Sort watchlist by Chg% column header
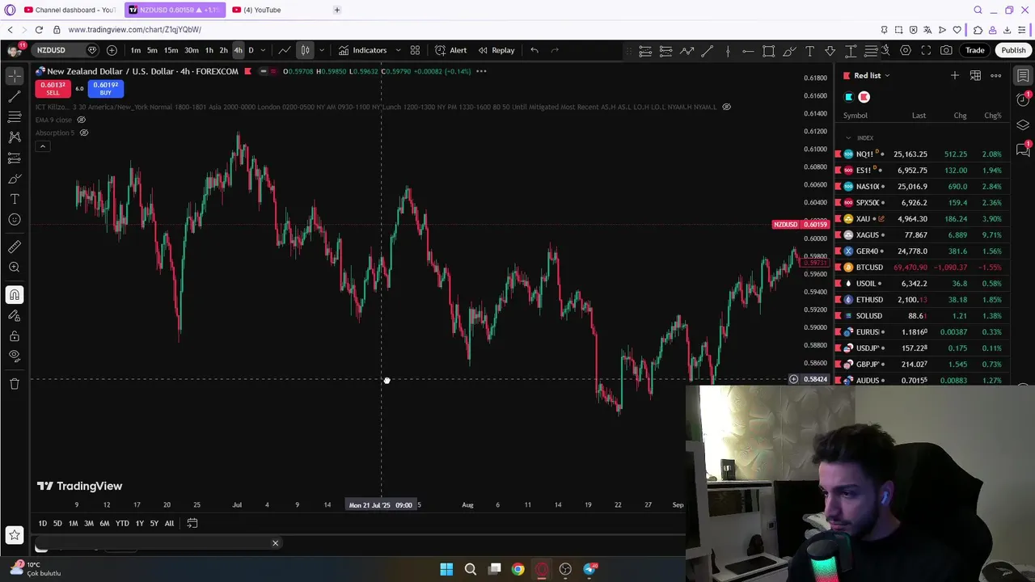This screenshot has height=582, width=1035. (992, 116)
